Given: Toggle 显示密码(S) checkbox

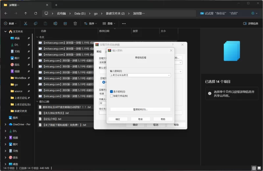Looking at the screenshot, I should click(111, 92).
